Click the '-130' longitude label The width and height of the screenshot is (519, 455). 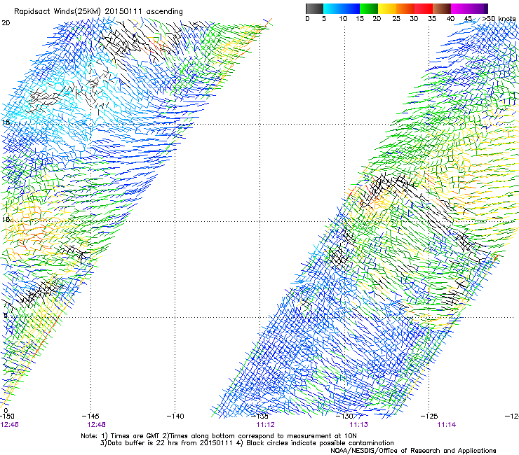(344, 416)
